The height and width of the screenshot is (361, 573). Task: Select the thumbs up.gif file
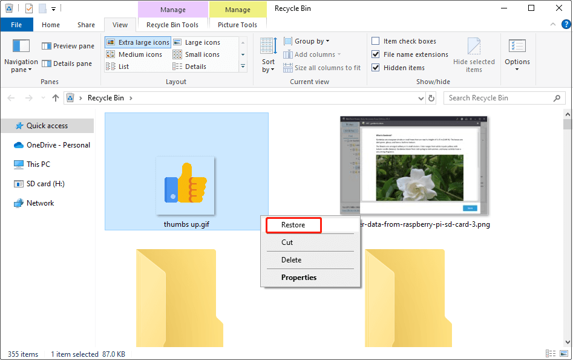pyautogui.click(x=186, y=171)
